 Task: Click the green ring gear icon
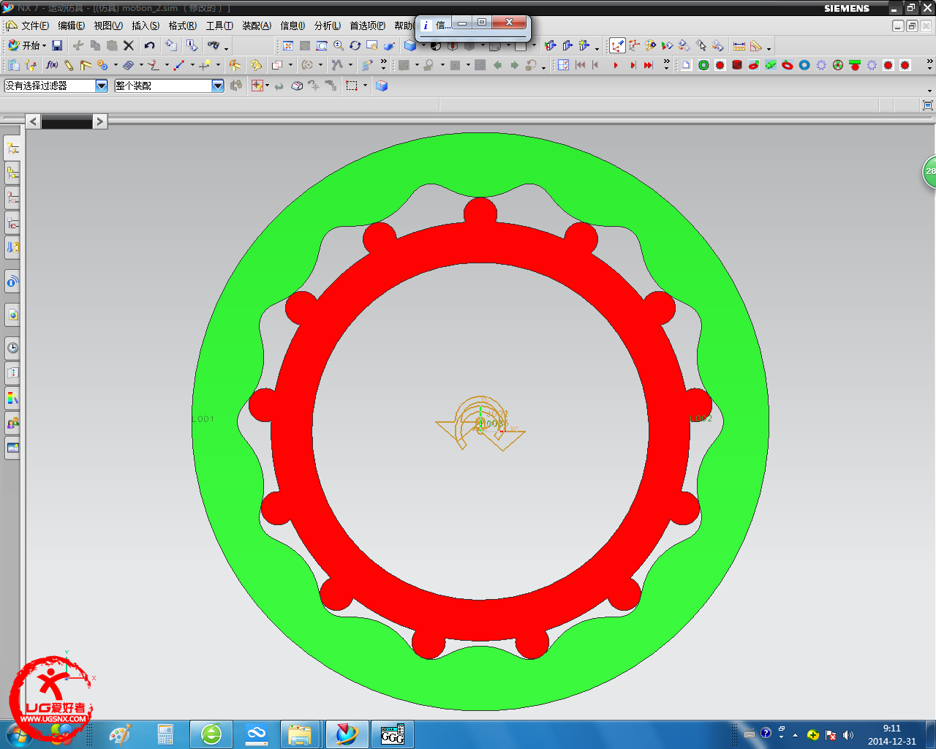click(703, 65)
